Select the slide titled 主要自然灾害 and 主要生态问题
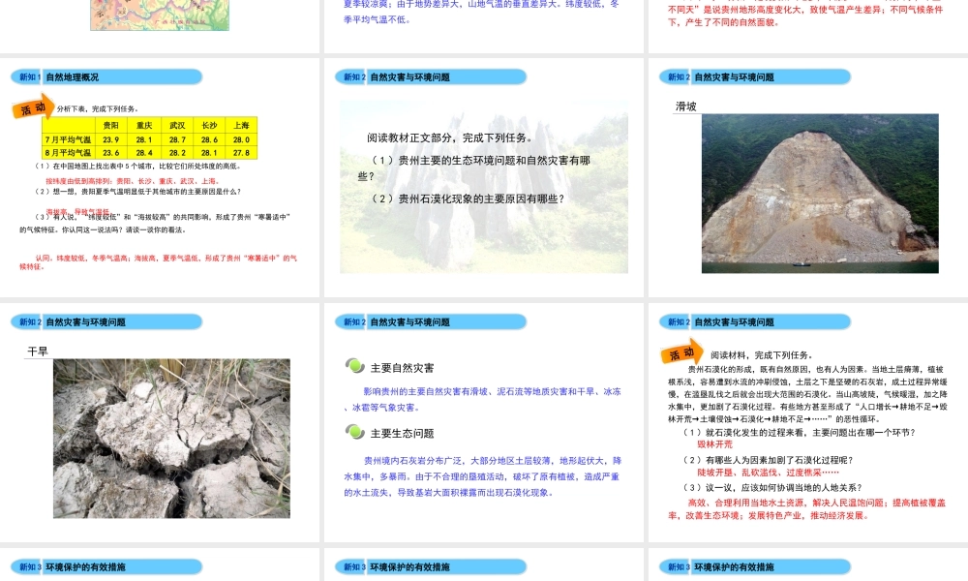968x581 pixels. [483, 422]
